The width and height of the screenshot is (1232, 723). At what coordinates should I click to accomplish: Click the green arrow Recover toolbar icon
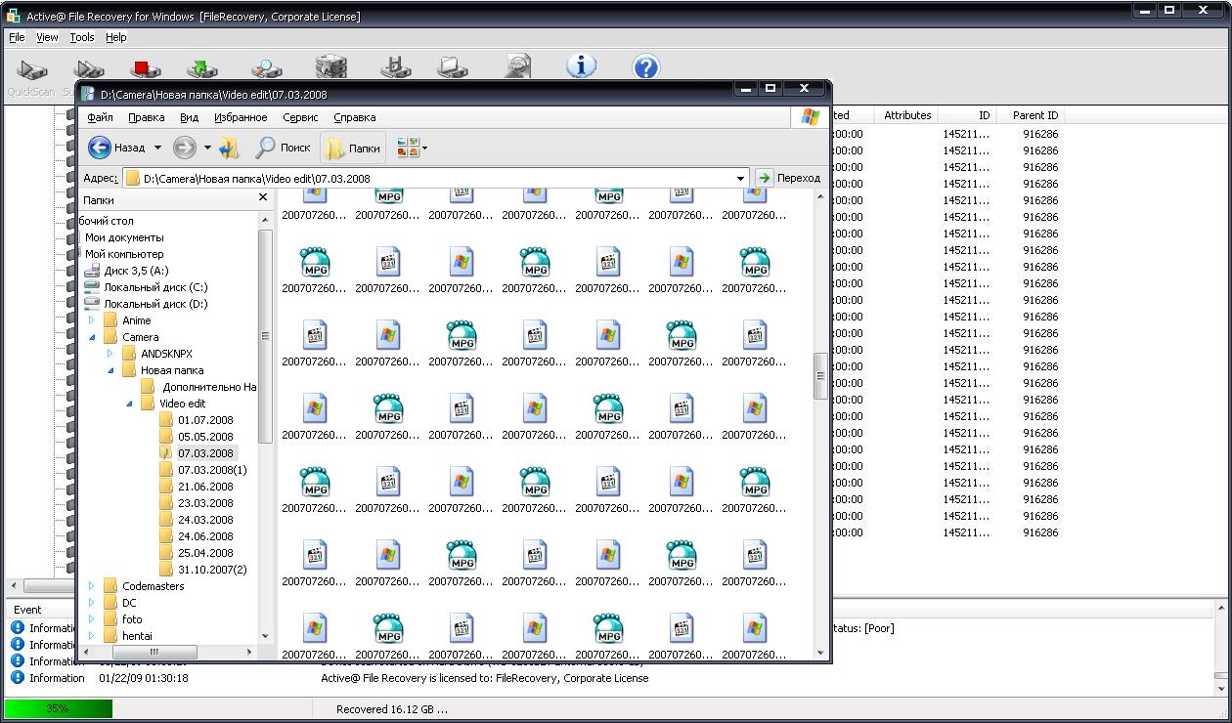pos(202,68)
